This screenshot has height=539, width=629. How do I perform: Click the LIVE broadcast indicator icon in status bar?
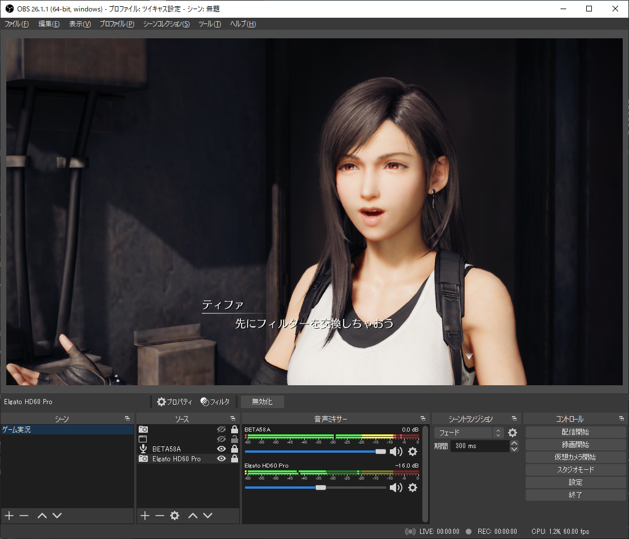click(410, 532)
